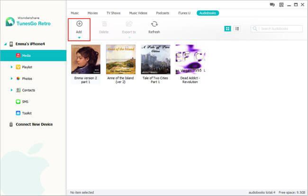Viewport: 308px width, 196px height.
Task: Expand the Photos node arrow
Action: tap(11, 78)
